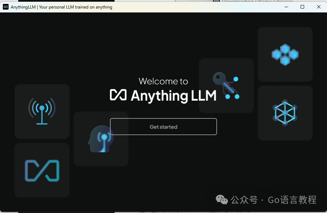
Task: Click the AnythingLLM title bar app icon
Action: 6,7
